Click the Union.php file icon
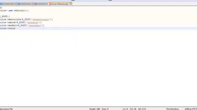This screenshot has height=110, width=197. 35,4
